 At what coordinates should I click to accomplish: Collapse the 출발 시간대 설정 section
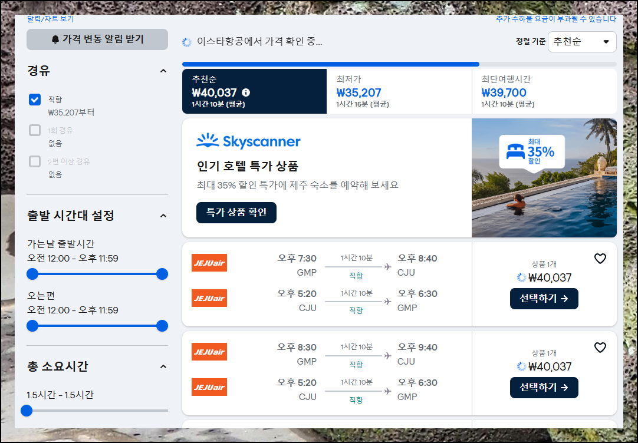(163, 216)
